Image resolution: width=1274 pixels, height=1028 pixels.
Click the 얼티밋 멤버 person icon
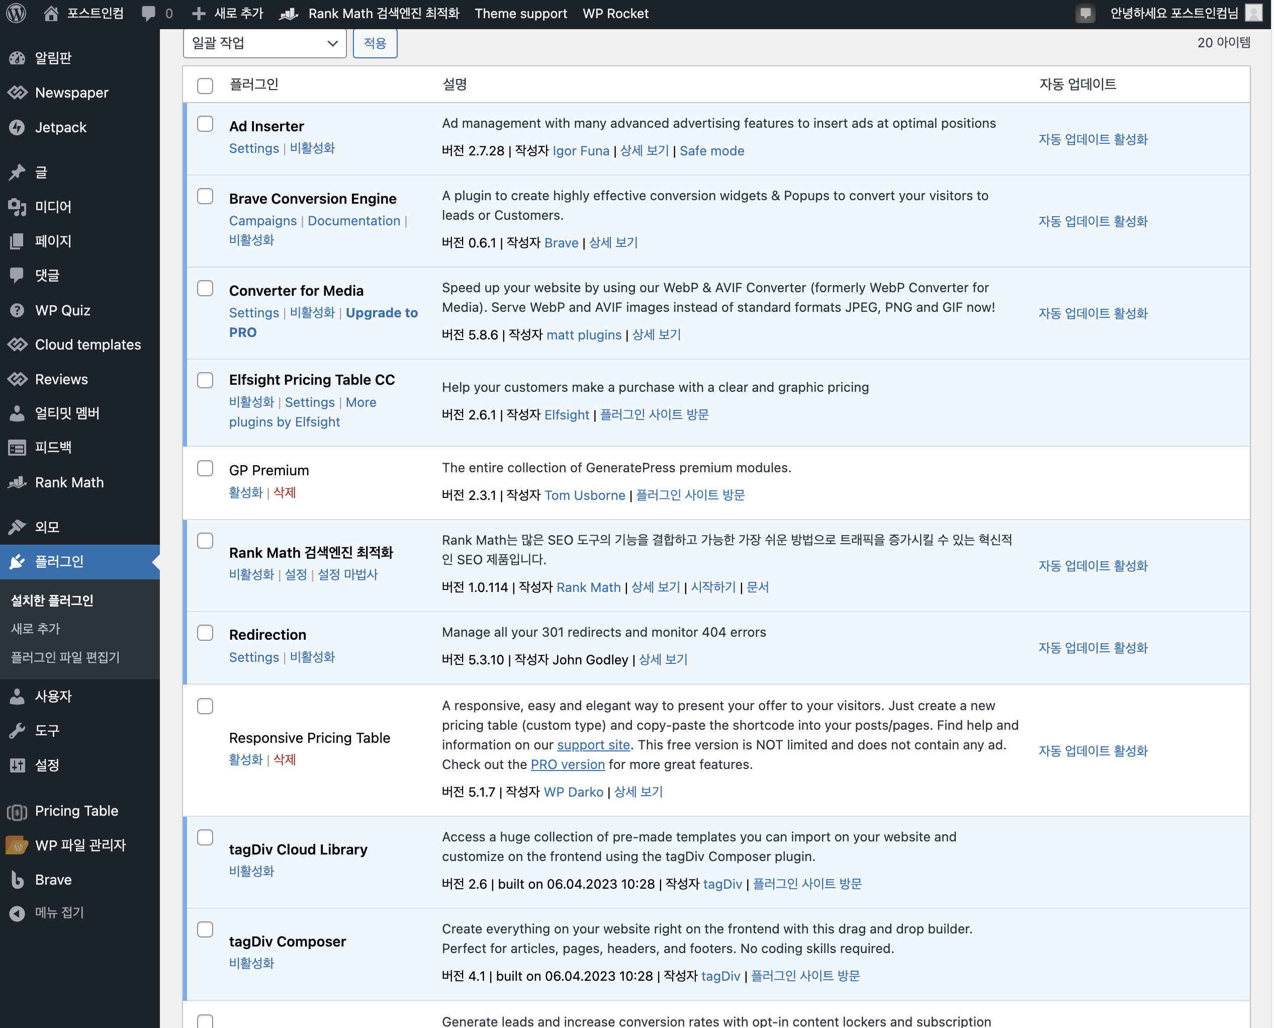click(17, 413)
